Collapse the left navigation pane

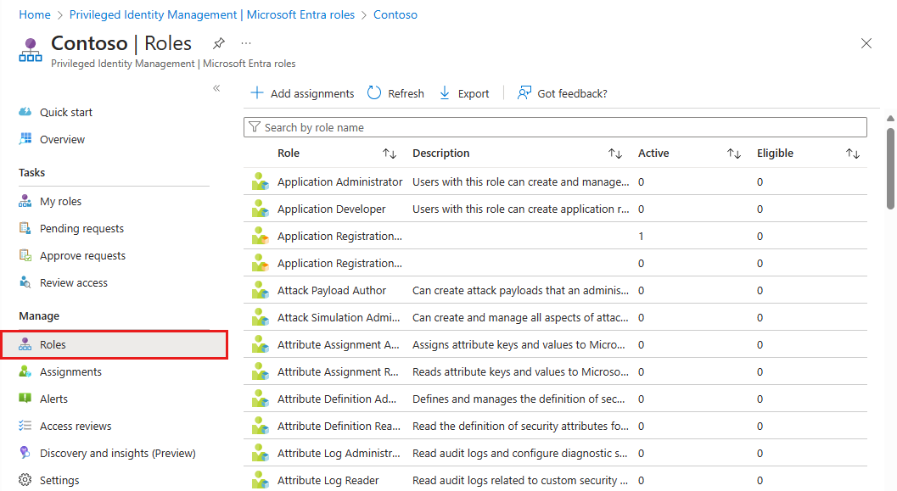[x=216, y=88]
